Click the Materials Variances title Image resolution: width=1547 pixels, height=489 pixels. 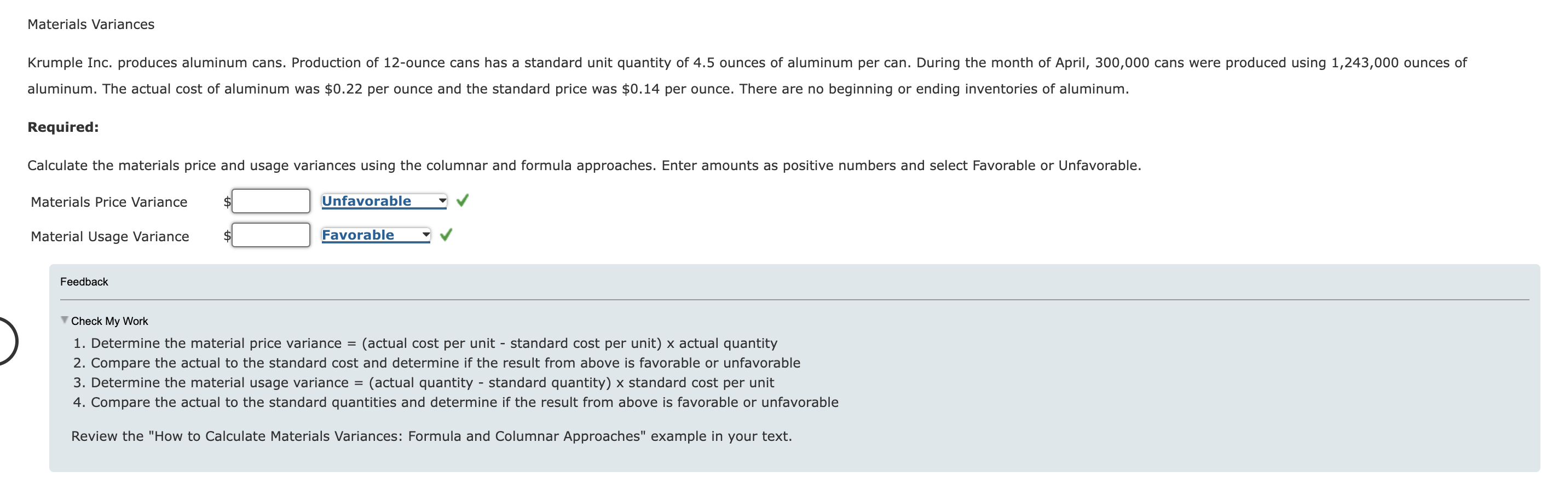[x=90, y=25]
